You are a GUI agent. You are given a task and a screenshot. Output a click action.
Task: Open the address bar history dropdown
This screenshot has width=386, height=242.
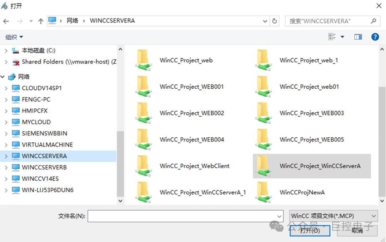(265, 21)
